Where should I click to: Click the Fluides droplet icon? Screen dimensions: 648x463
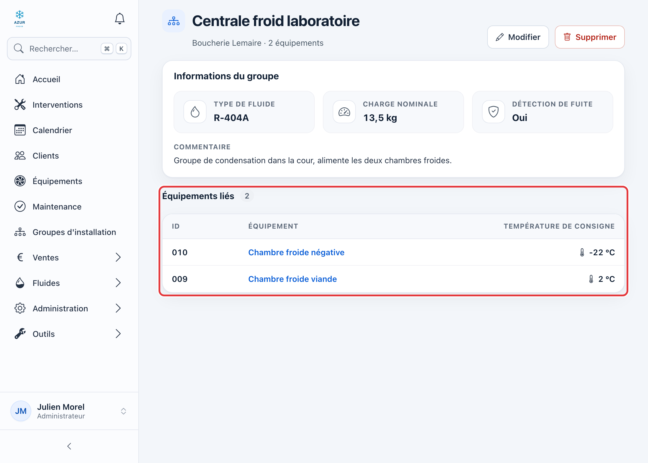pos(20,283)
